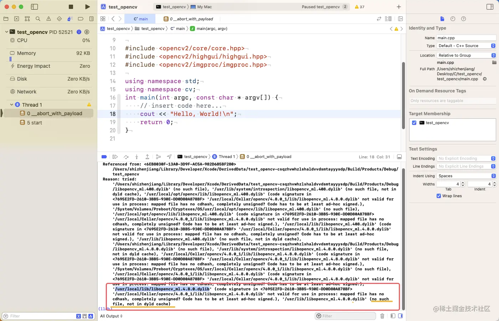499x321 pixels.
Task: Click process info icon next to PID
Action: click(x=79, y=32)
